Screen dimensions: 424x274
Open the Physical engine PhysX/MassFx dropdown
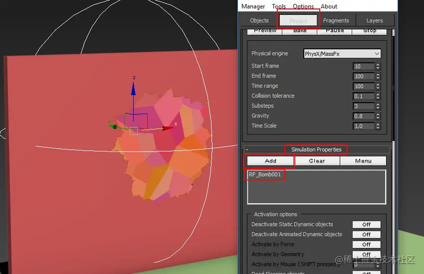[x=342, y=54]
